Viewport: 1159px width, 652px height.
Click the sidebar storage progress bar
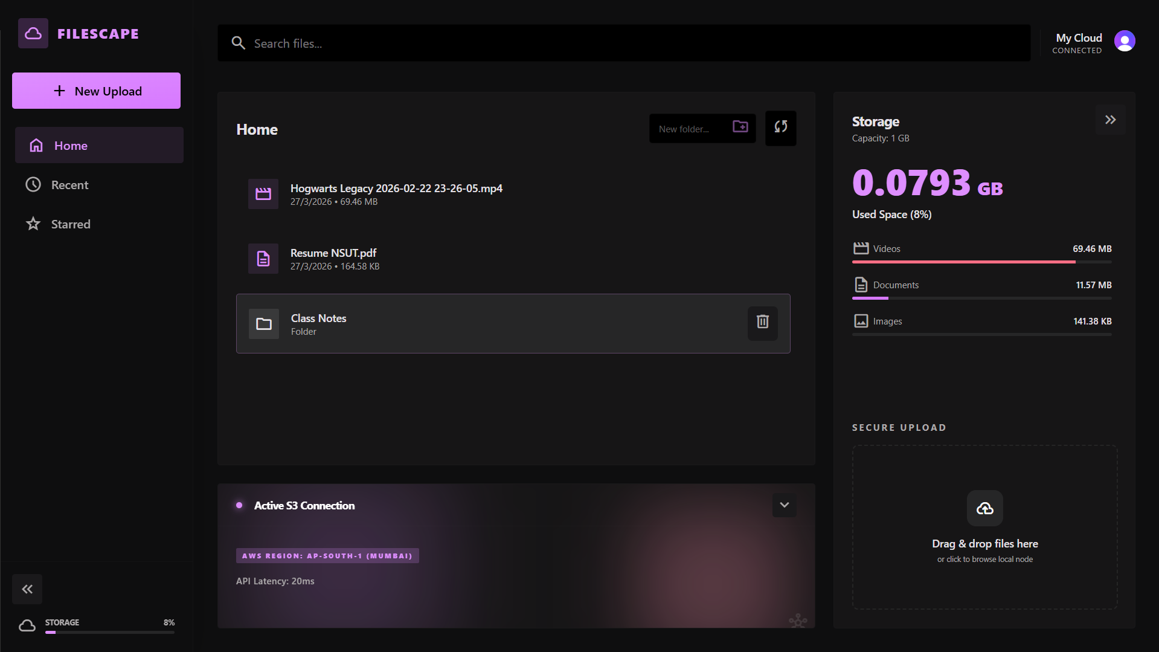click(110, 632)
